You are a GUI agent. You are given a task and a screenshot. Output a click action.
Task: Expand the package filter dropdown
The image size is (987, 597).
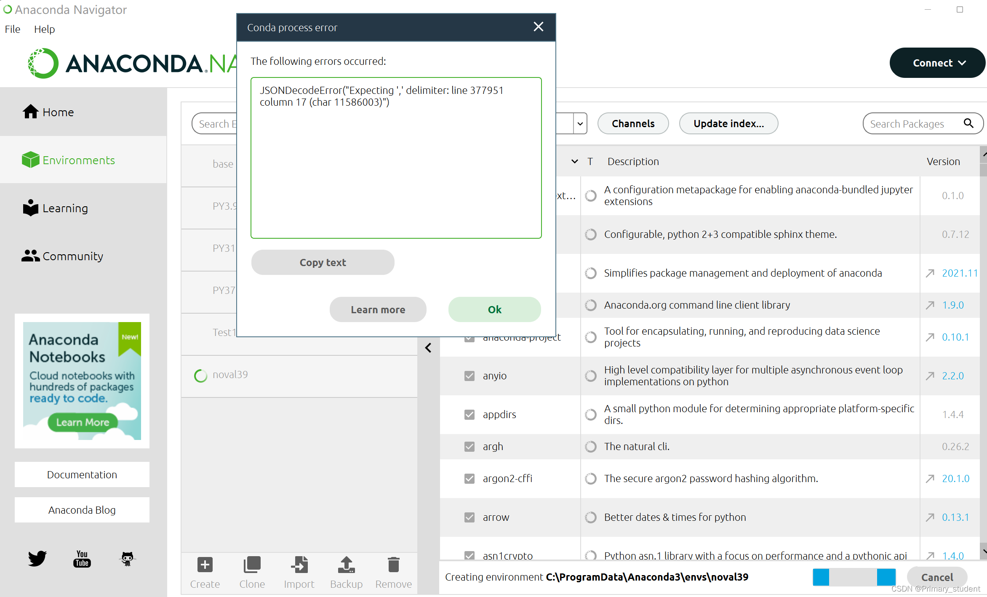579,123
